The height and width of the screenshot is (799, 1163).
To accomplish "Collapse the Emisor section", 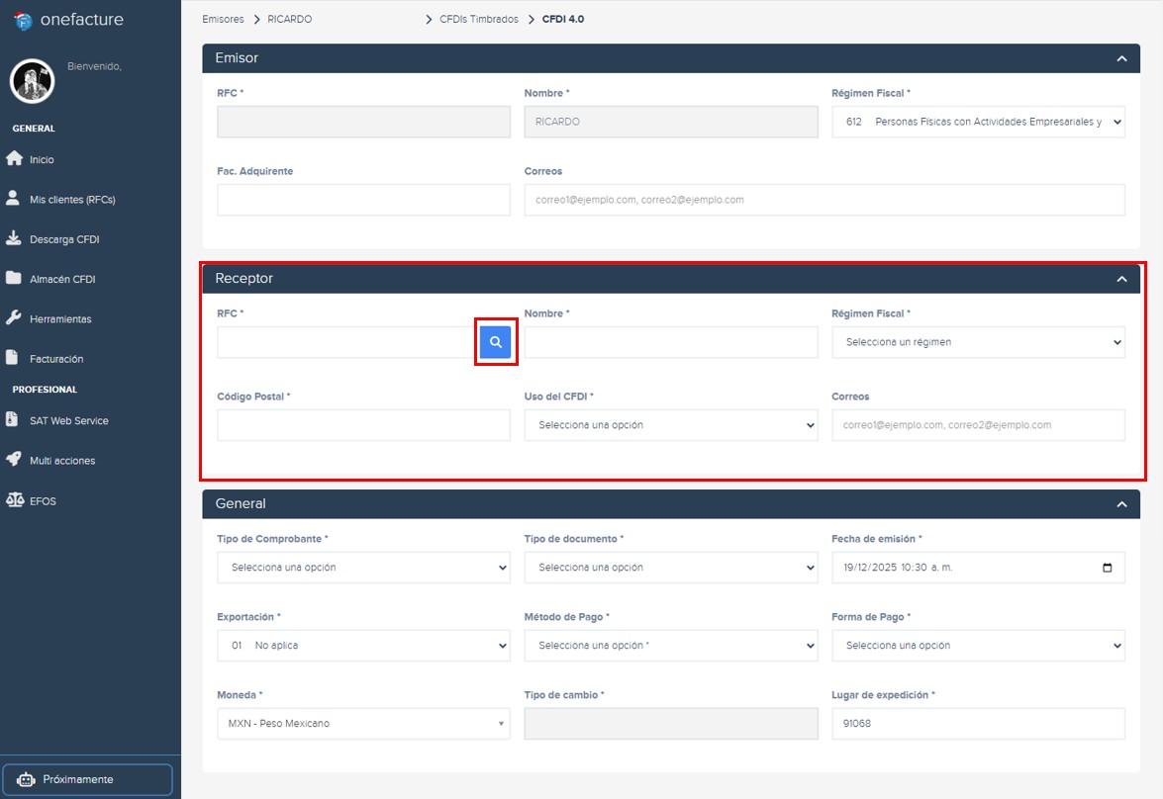I will (1121, 58).
